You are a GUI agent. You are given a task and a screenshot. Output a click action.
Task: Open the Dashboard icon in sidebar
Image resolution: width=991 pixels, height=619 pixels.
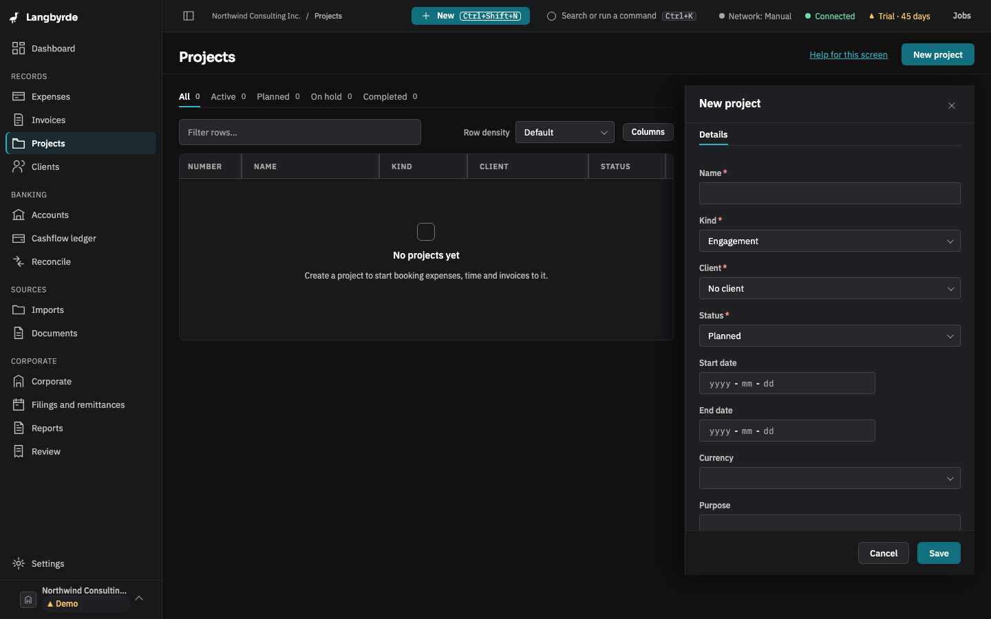click(x=19, y=48)
